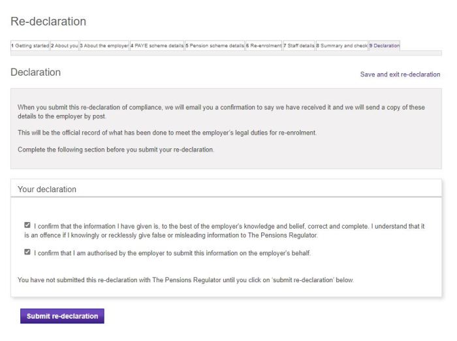The height and width of the screenshot is (341, 457).
Task: Untick the authorised by employer checkbox
Action: (x=27, y=252)
